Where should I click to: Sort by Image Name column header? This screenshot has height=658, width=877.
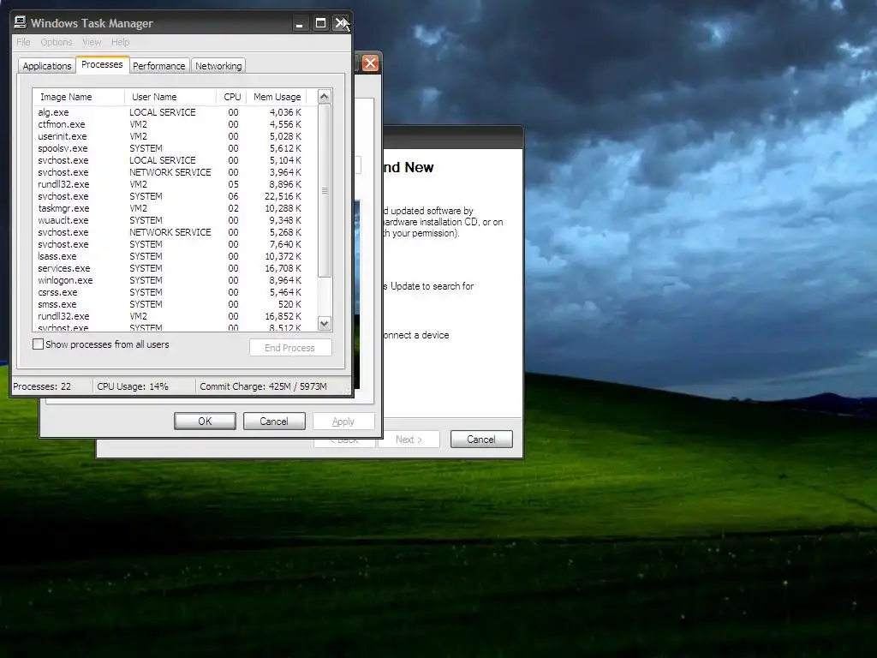pyautogui.click(x=78, y=97)
